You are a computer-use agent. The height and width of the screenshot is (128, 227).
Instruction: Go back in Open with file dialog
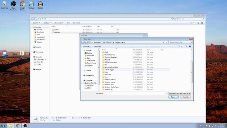point(83,42)
